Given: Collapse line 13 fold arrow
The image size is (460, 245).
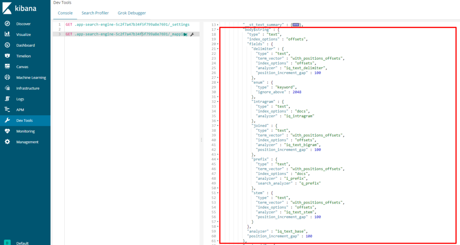Looking at the screenshot, I should pos(217,25).
